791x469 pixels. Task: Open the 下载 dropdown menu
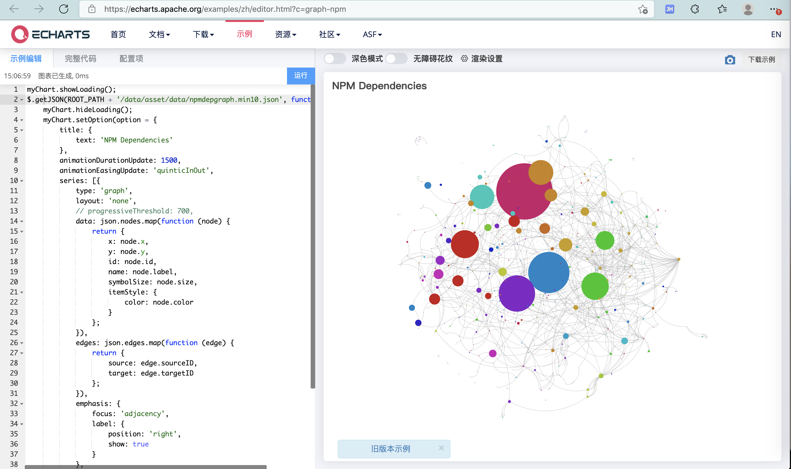[204, 34]
